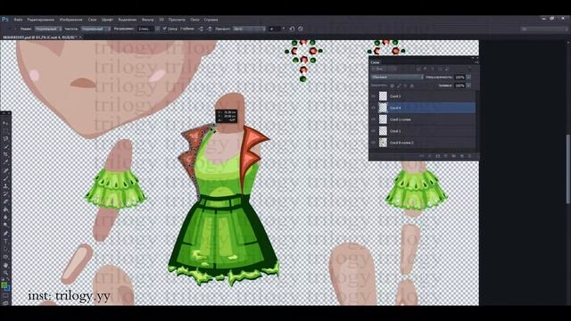Create a new layer group
This screenshot has height=321, width=571.
point(454,156)
